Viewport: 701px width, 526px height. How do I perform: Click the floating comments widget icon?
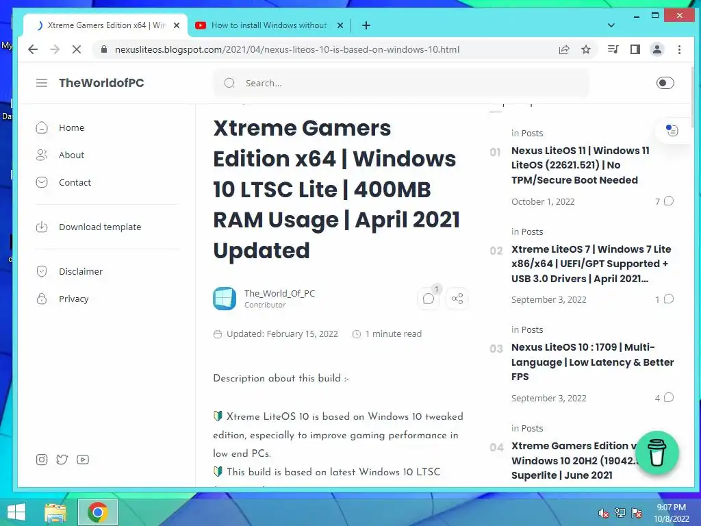[x=672, y=130]
